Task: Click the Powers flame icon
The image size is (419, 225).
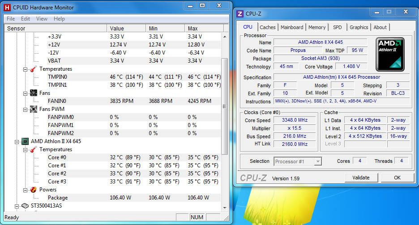Action: [33, 190]
